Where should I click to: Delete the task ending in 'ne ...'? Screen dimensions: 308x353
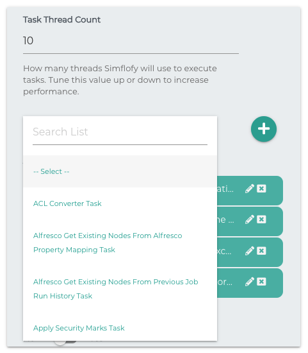pos(261,220)
